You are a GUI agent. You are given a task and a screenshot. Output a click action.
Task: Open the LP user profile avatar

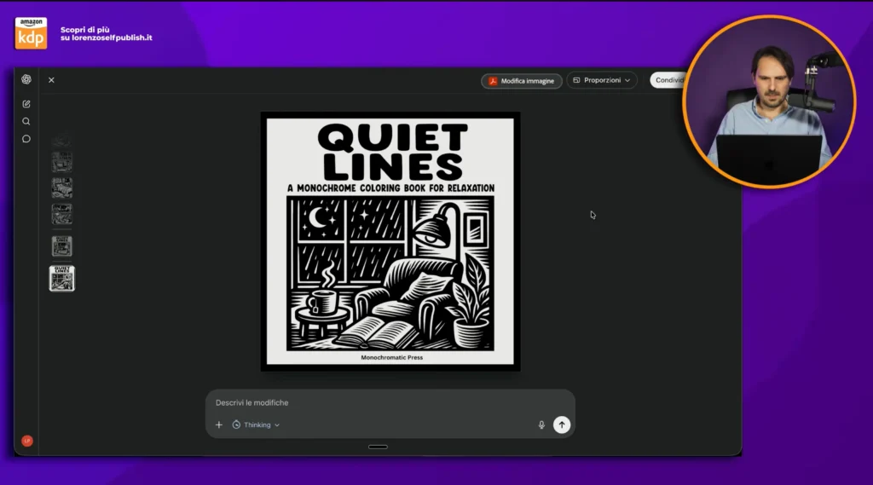click(27, 441)
